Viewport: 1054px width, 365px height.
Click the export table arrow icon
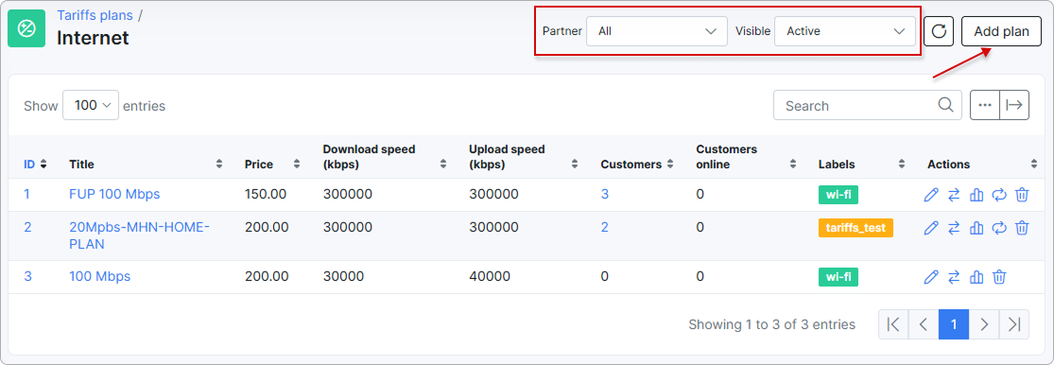(x=1014, y=106)
